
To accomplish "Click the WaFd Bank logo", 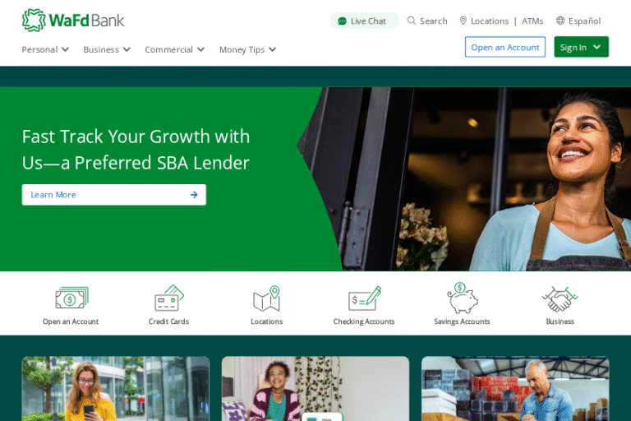I will point(73,20).
